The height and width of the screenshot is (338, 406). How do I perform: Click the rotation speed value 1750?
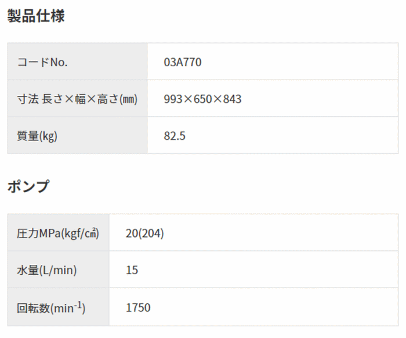pos(138,308)
